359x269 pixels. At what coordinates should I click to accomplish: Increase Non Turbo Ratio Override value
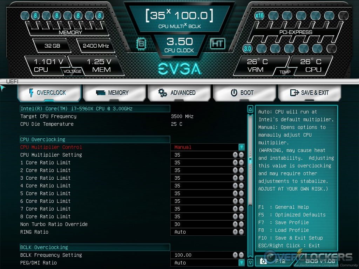click(x=235, y=224)
